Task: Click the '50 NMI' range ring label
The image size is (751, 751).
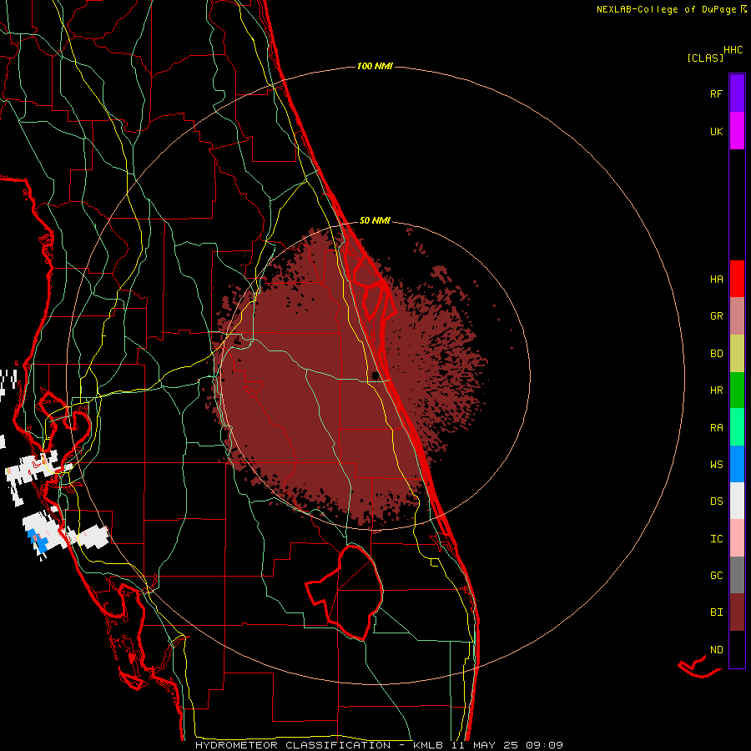Action: (x=375, y=220)
